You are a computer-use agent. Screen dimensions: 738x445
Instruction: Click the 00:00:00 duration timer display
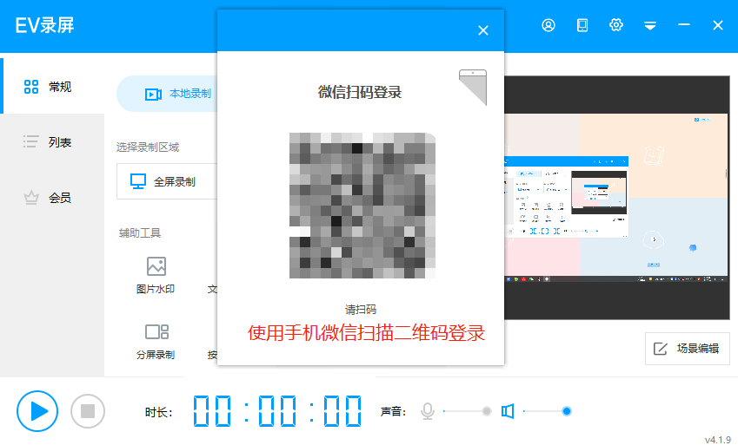click(277, 411)
